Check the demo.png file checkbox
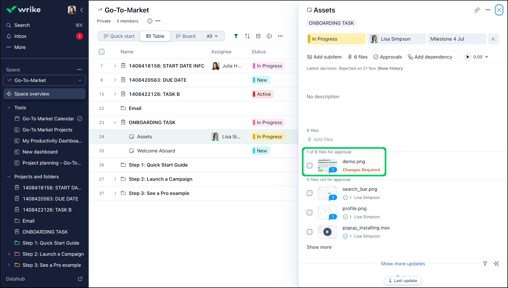 pos(309,166)
